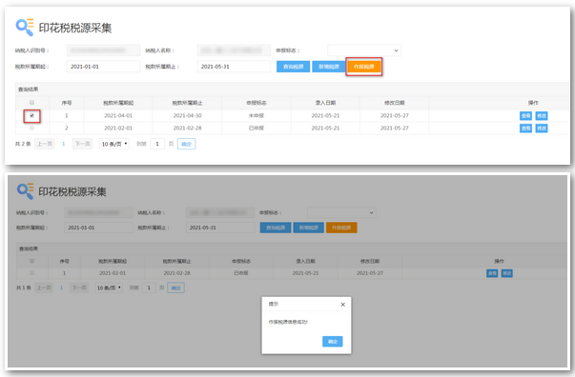This screenshot has width=575, height=377.
Task: Click the pagination 确定 button in the upper panel
Action: click(186, 144)
